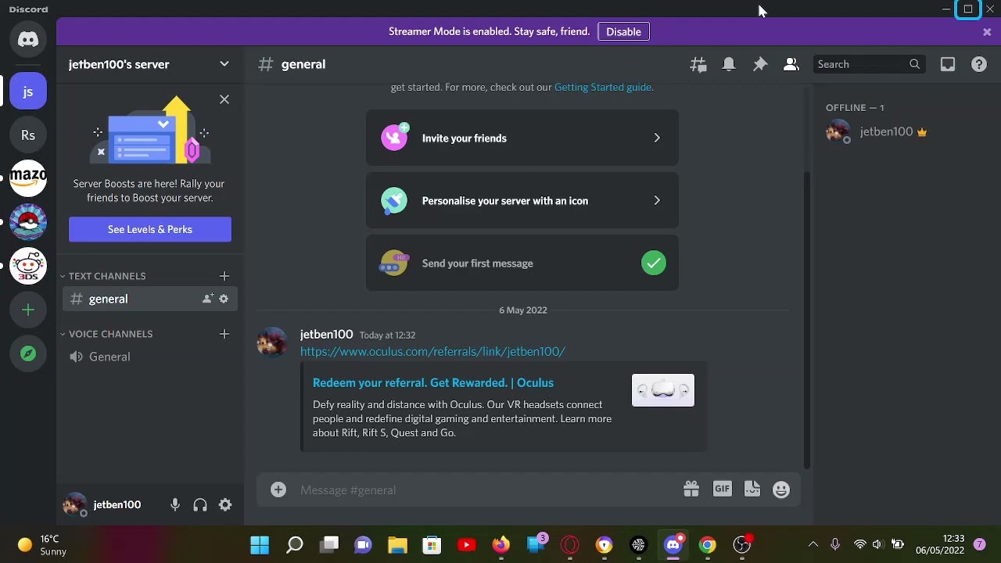Open Redeem your referral embed title
Image resolution: width=1001 pixels, height=563 pixels.
coord(433,383)
